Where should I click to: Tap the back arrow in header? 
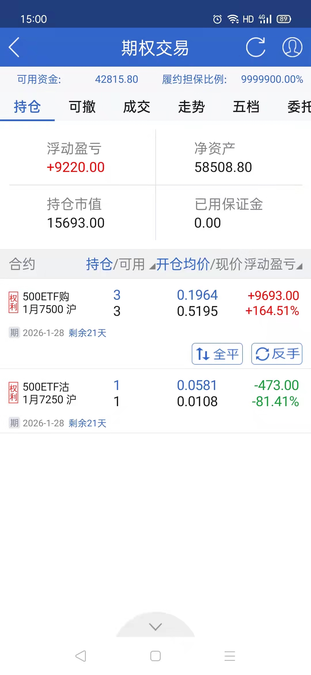point(14,47)
